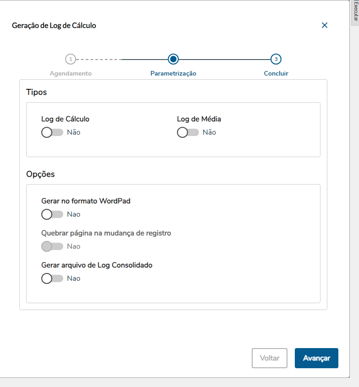Click the active step 2 circle indicator
This screenshot has width=359, height=387.
pos(173,59)
